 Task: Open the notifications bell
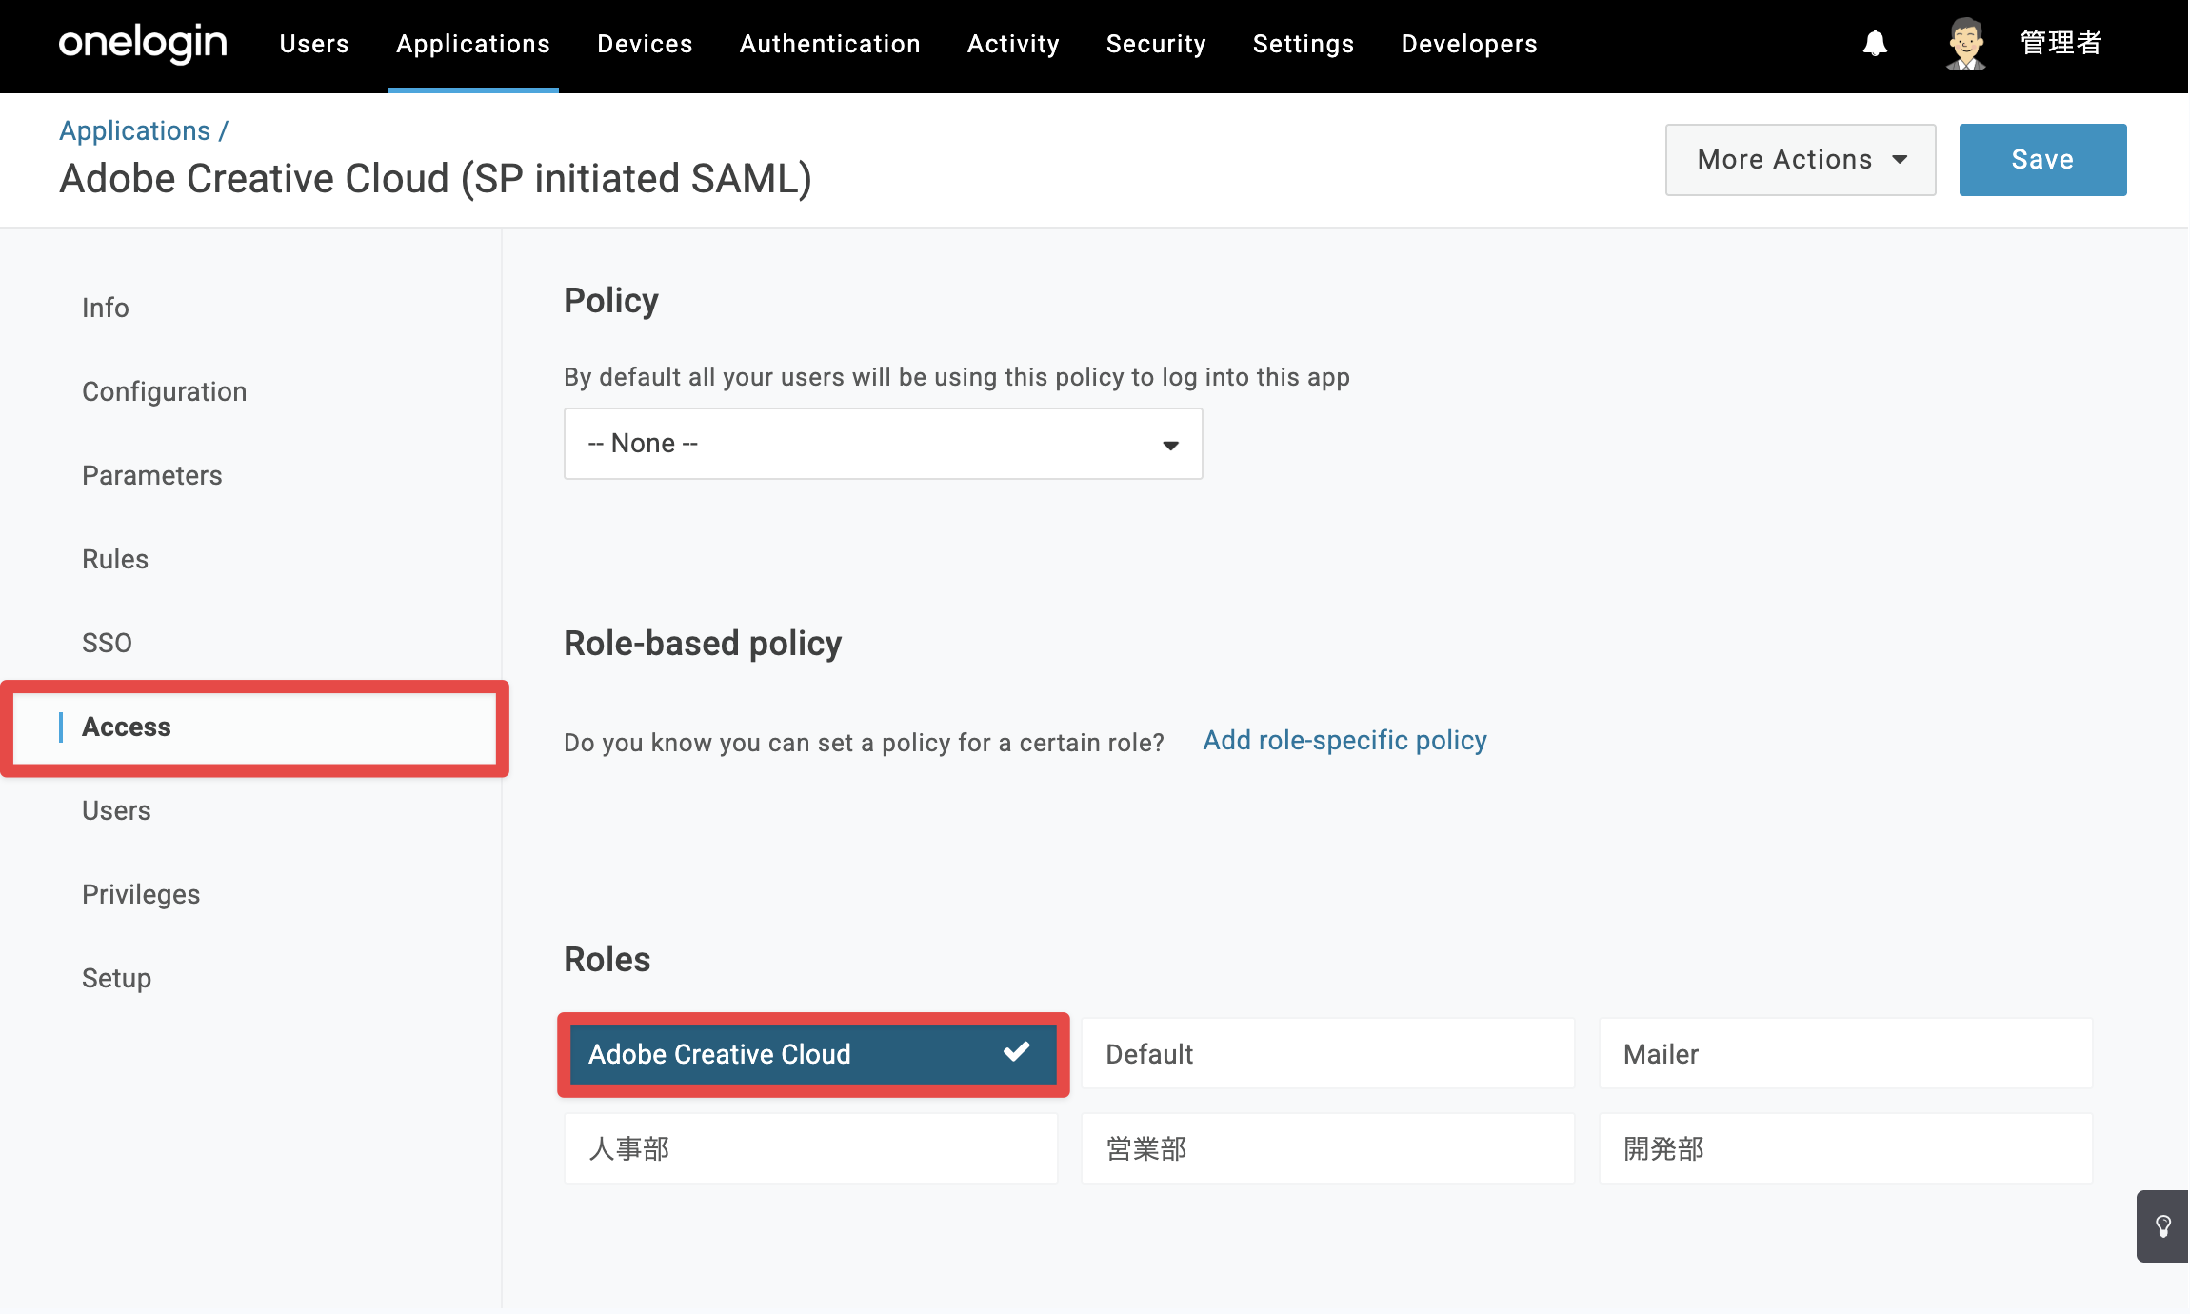pos(1875,44)
